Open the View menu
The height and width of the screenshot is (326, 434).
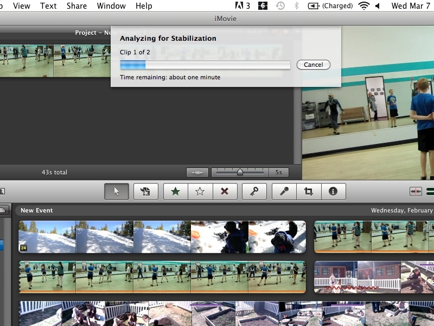coord(21,6)
